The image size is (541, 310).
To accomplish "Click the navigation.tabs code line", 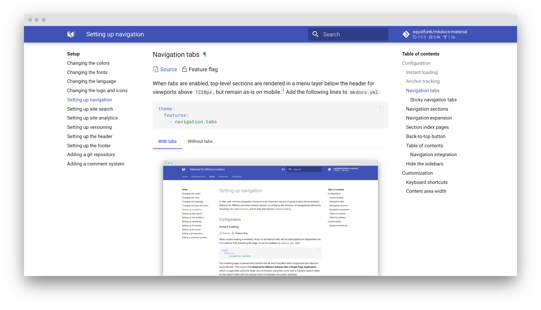I will tap(196, 122).
